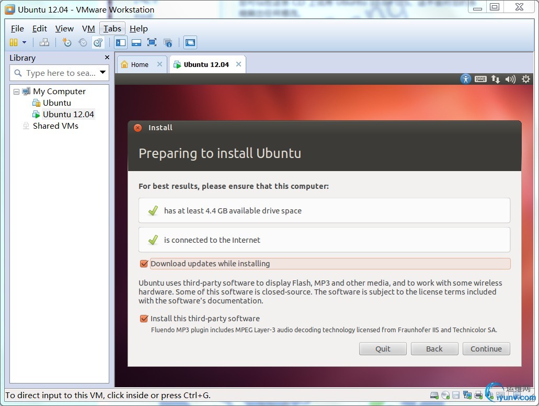
Task: Click the printer status bar icon
Action: 478,396
